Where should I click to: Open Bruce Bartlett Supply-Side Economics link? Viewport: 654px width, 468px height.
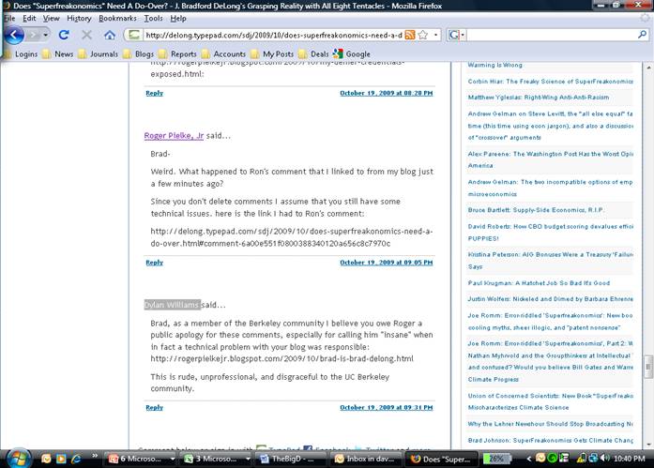point(536,210)
